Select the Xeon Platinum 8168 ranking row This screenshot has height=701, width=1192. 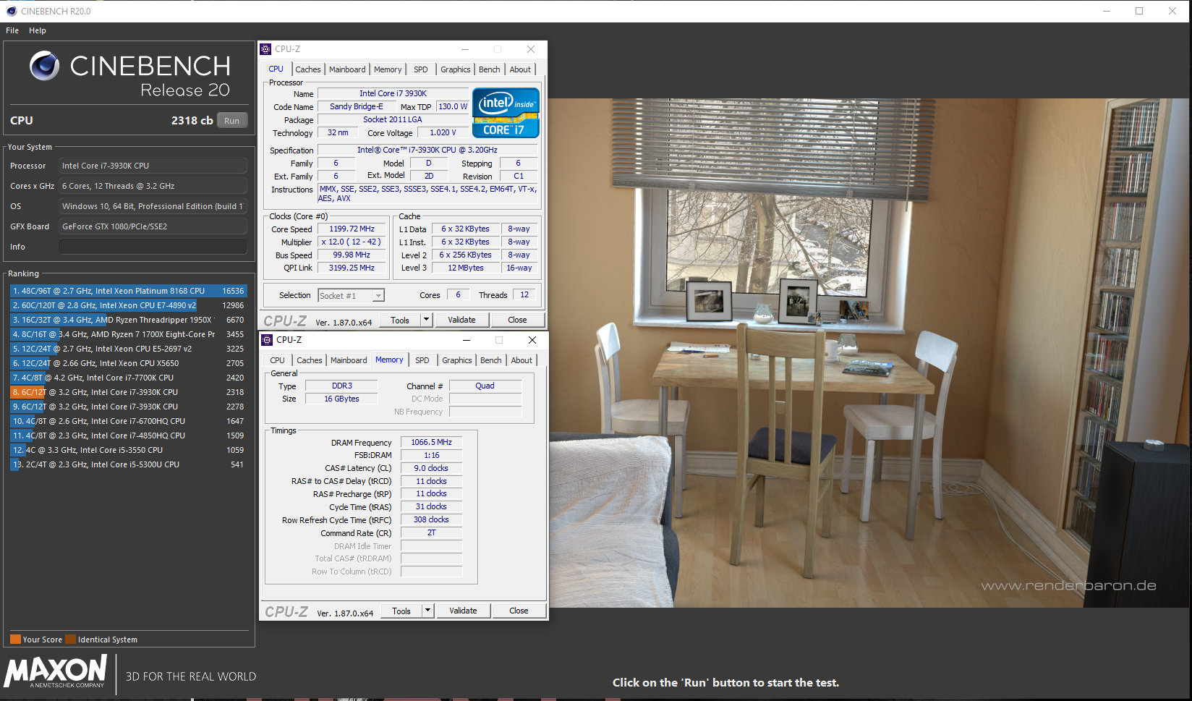tap(128, 291)
